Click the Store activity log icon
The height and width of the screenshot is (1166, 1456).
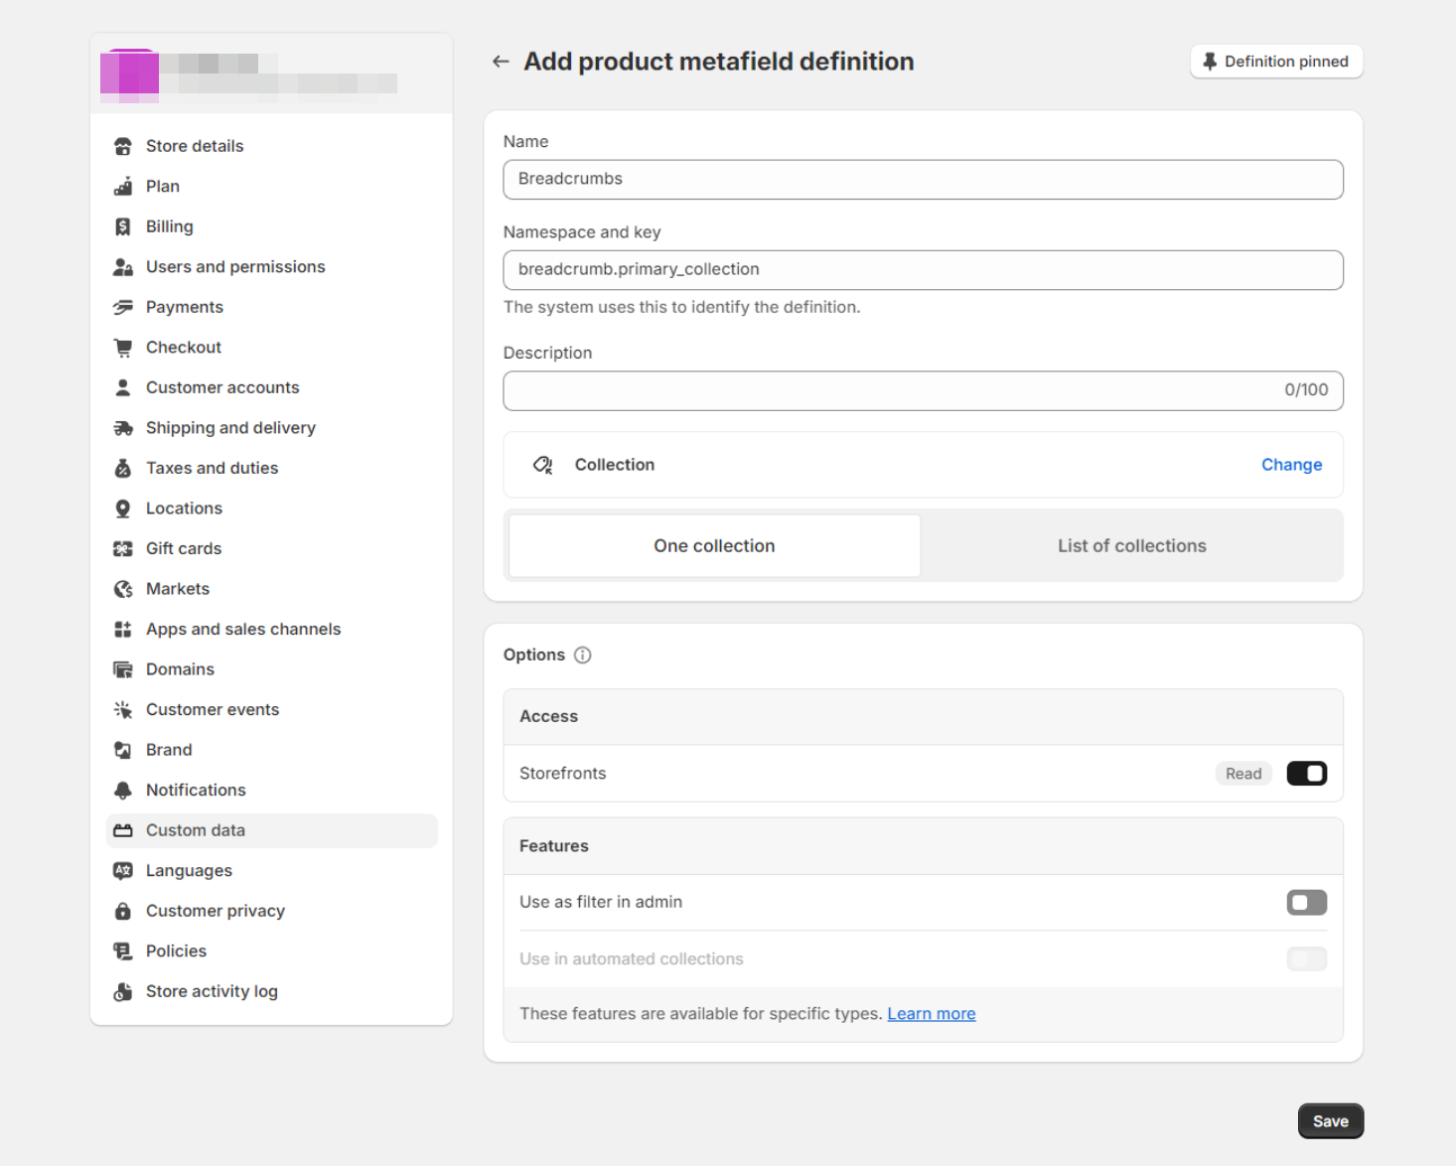(123, 991)
